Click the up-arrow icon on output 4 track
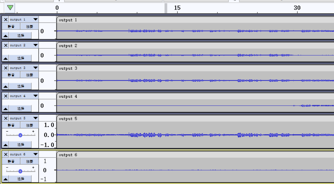The image size is (334, 184). (6, 109)
